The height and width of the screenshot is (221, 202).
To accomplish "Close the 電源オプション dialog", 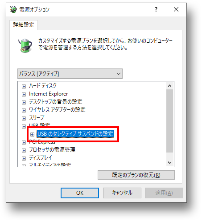I will click(176, 9).
